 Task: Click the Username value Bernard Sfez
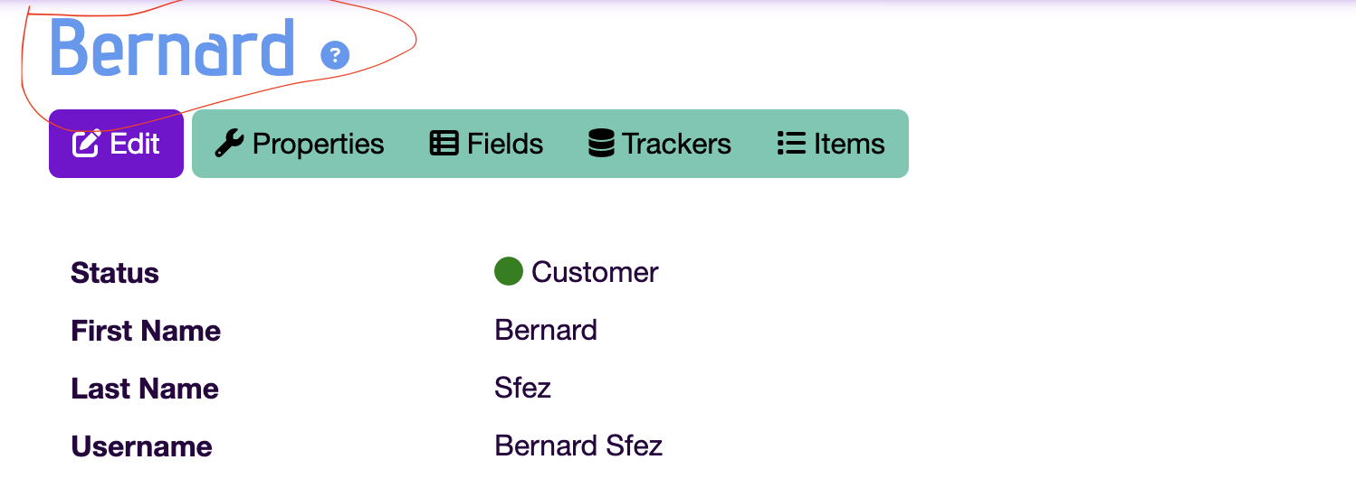578,446
